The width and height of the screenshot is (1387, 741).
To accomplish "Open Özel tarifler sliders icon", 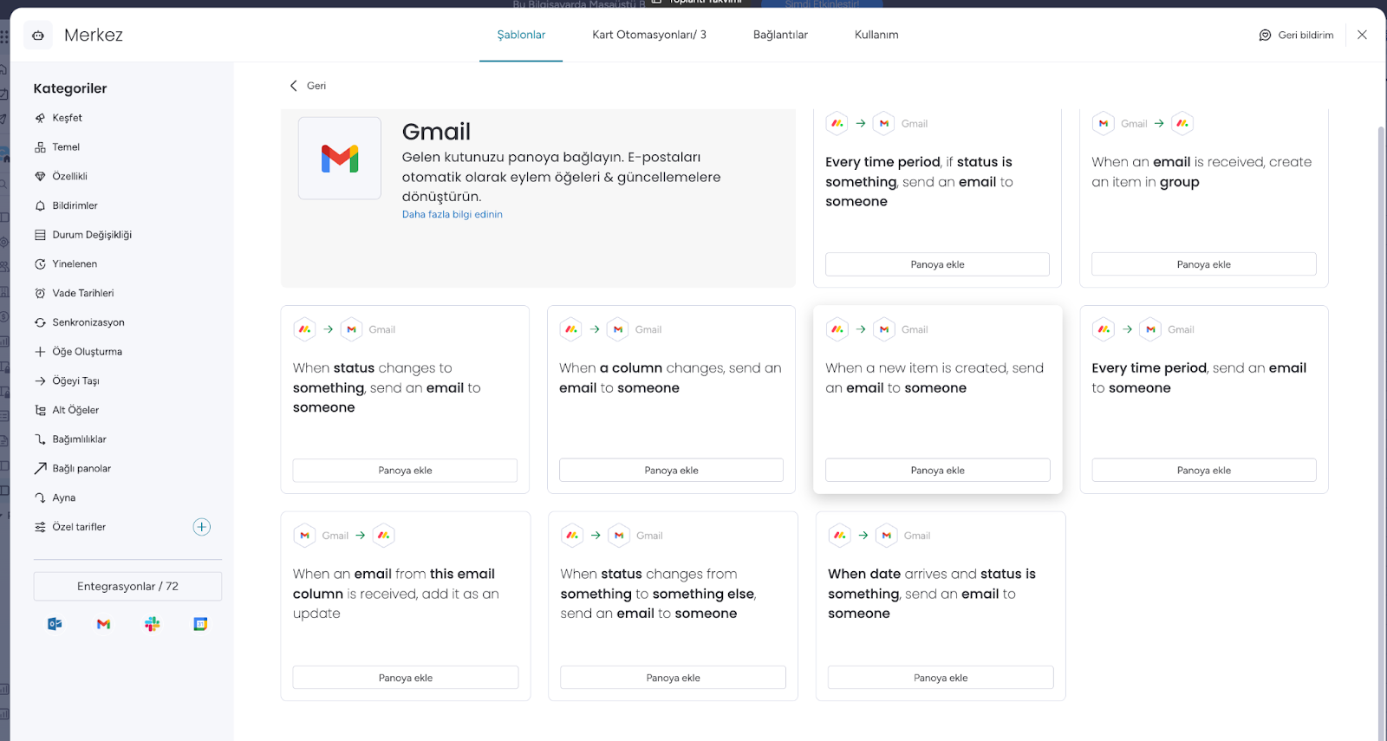I will pos(40,527).
